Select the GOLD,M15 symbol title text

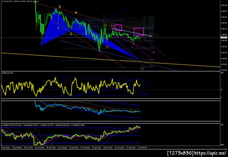[x=8, y=1]
